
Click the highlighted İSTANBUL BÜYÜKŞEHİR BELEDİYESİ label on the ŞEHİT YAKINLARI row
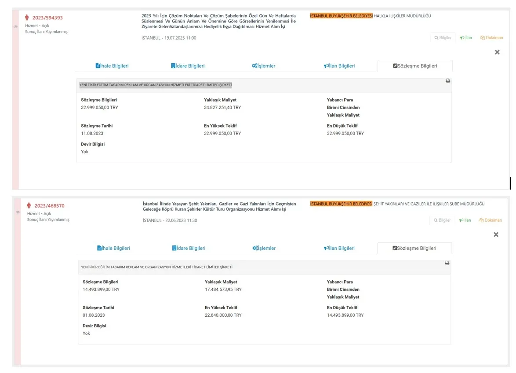pyautogui.click(x=341, y=204)
